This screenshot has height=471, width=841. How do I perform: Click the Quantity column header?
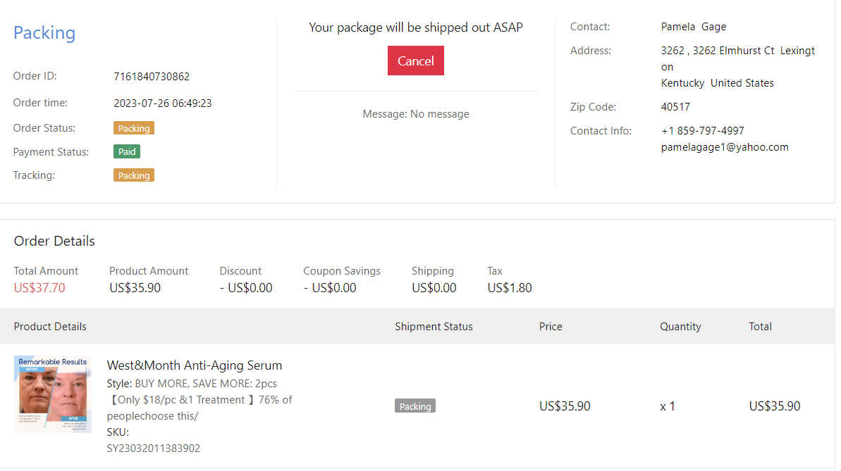click(x=680, y=327)
